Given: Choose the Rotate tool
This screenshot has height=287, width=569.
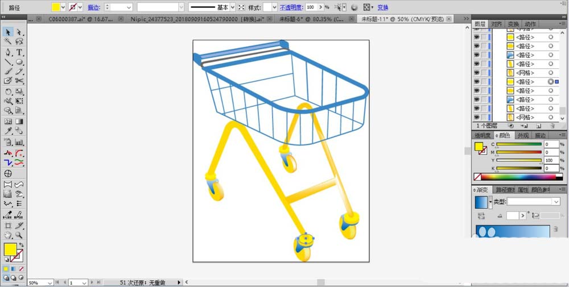Looking at the screenshot, I should coord(8,92).
